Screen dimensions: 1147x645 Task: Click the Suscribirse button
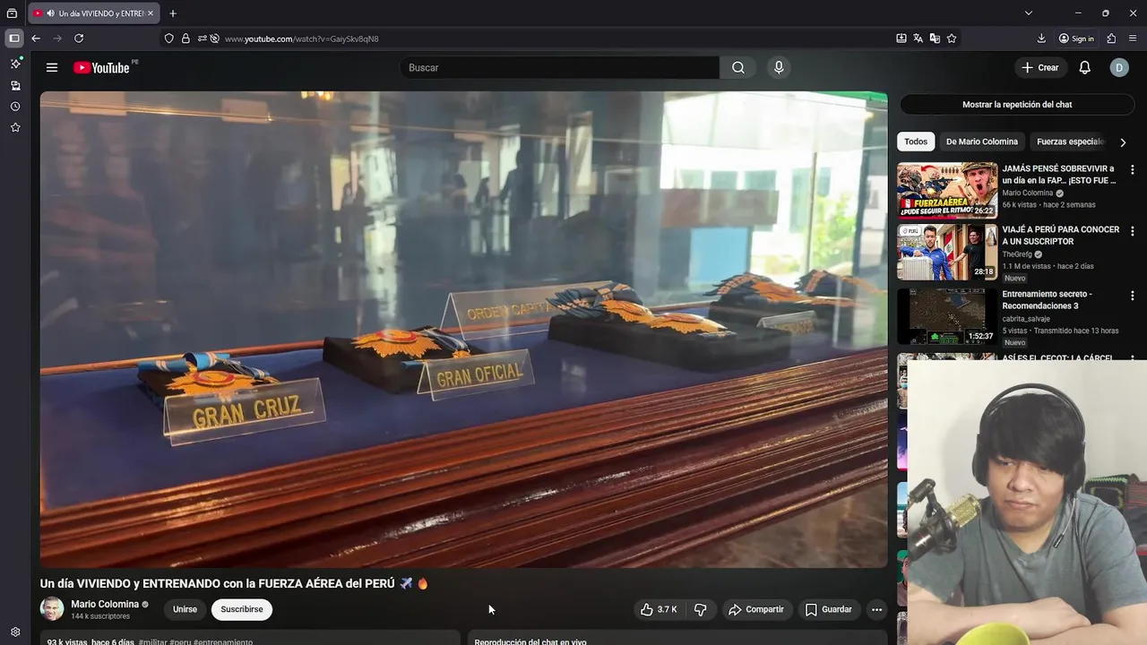242,609
